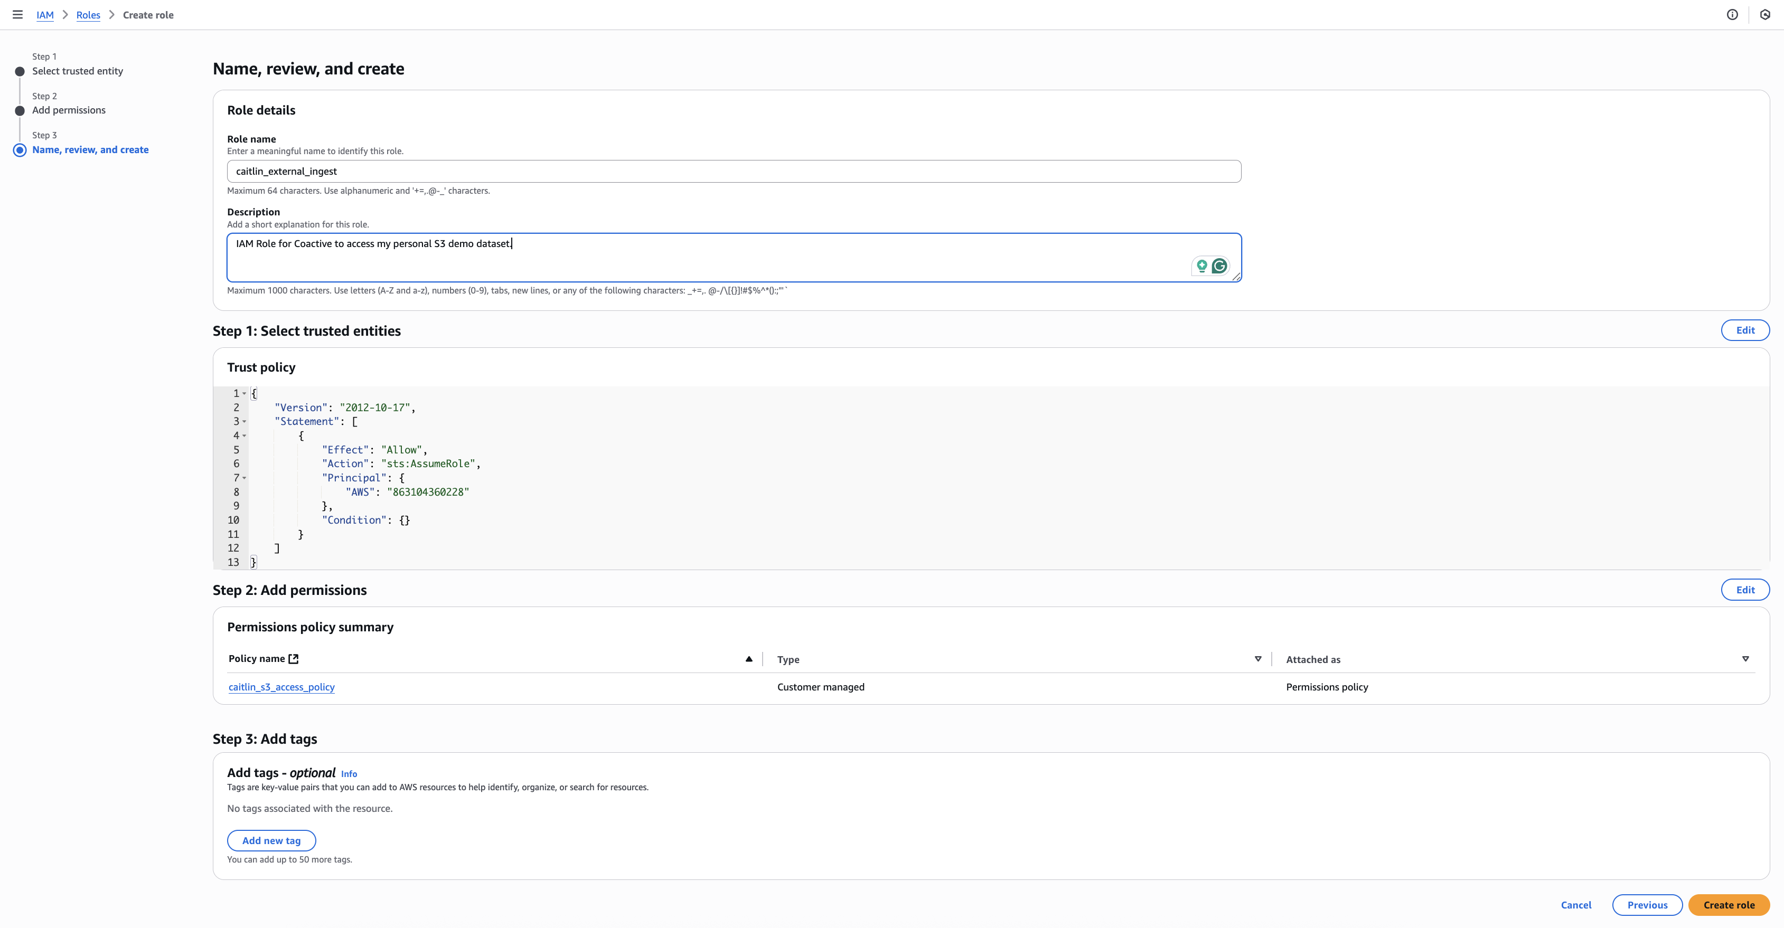Open caitlin_s3_access_policy link
1784x928 pixels.
click(281, 687)
